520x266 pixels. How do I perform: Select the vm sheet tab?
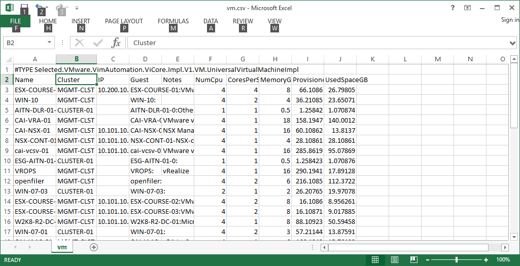[62, 247]
